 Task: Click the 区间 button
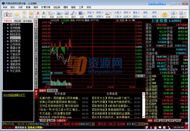point(140,76)
